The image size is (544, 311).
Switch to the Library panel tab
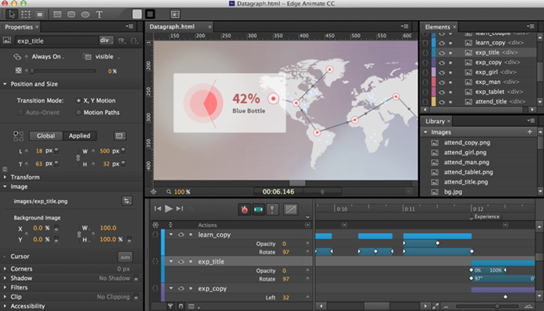click(x=435, y=121)
